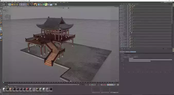This screenshot has width=174, height=95.
Task: Click the Attribute Manager back arrow icon
Action: pyautogui.click(x=163, y=49)
